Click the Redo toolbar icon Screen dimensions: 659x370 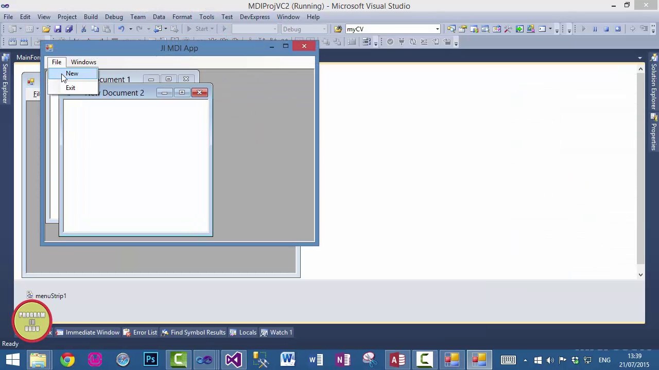pos(139,29)
